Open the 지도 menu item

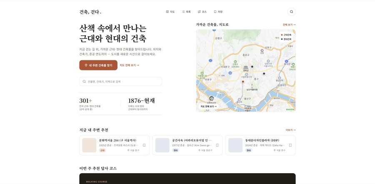click(x=170, y=12)
